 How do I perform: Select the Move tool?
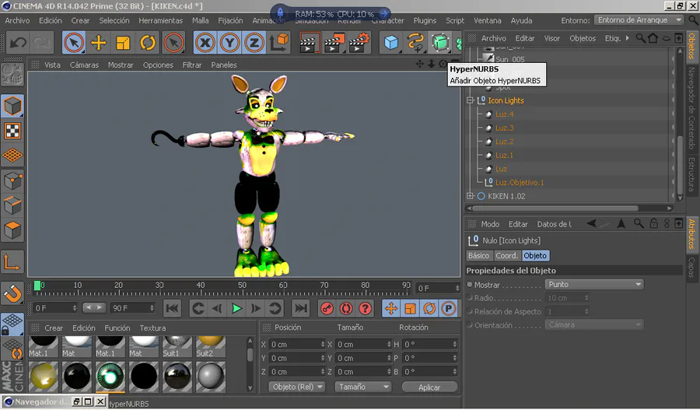[99, 43]
